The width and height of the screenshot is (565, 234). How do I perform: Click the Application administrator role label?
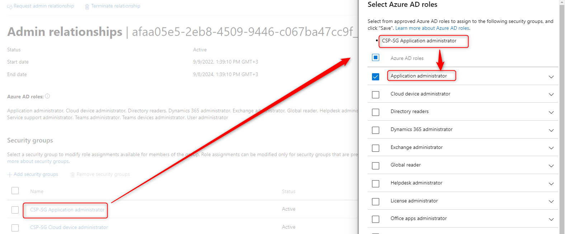[x=419, y=76]
